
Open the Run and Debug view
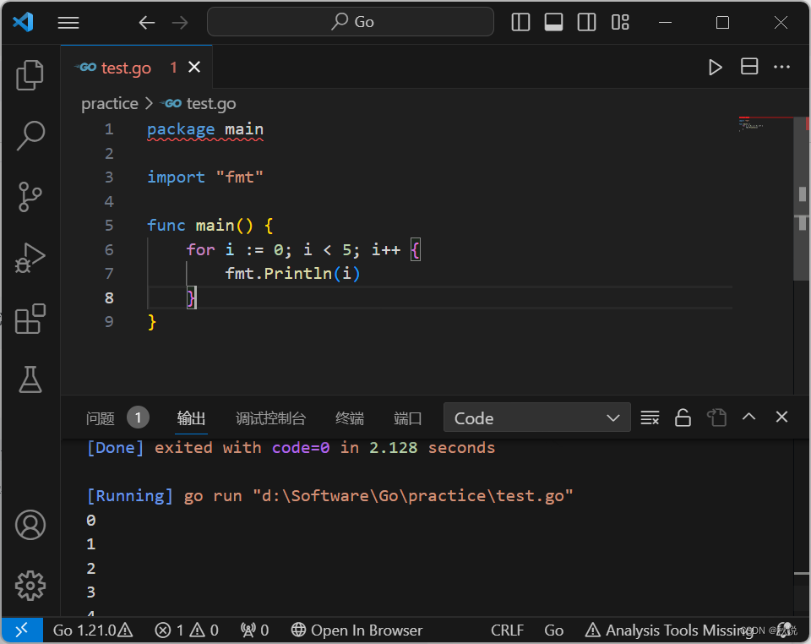pos(30,257)
